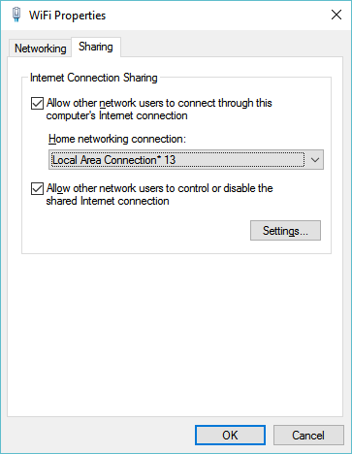Uncheck the allow users to connect checkbox box
This screenshot has height=454, width=352.
[x=37, y=104]
